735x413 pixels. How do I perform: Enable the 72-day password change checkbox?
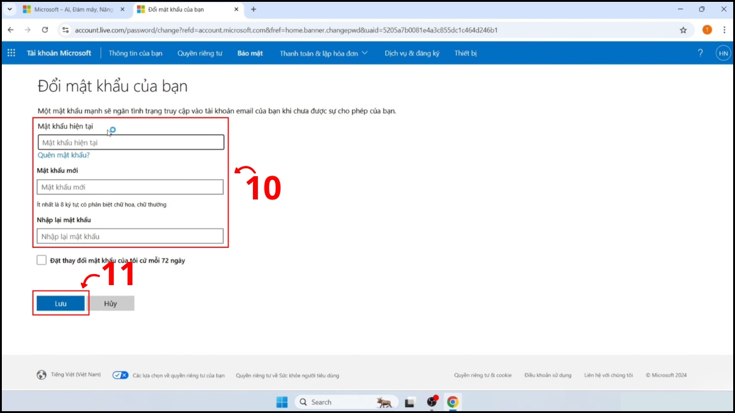click(x=41, y=259)
